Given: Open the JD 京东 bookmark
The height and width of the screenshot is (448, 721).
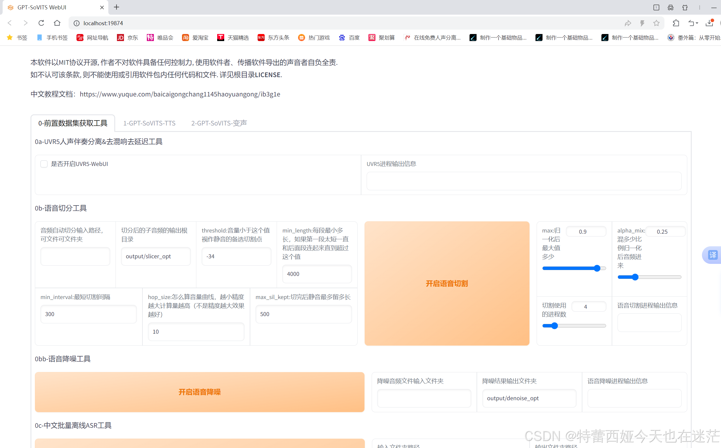Looking at the screenshot, I should (127, 38).
